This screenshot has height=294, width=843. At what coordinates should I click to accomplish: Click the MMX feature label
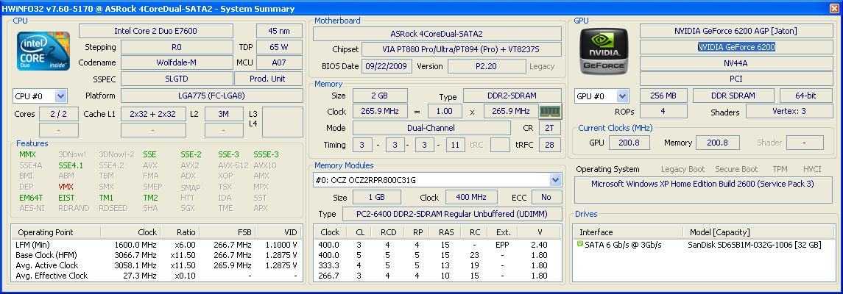point(27,154)
